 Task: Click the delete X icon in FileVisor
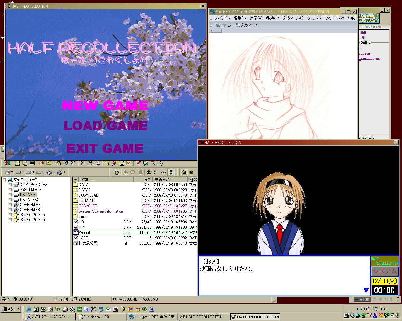point(83,163)
